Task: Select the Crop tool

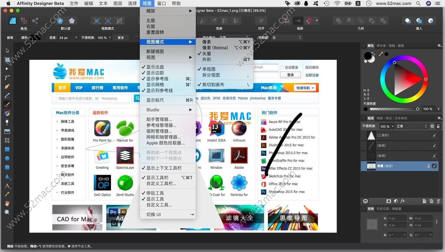Action: click(7, 140)
